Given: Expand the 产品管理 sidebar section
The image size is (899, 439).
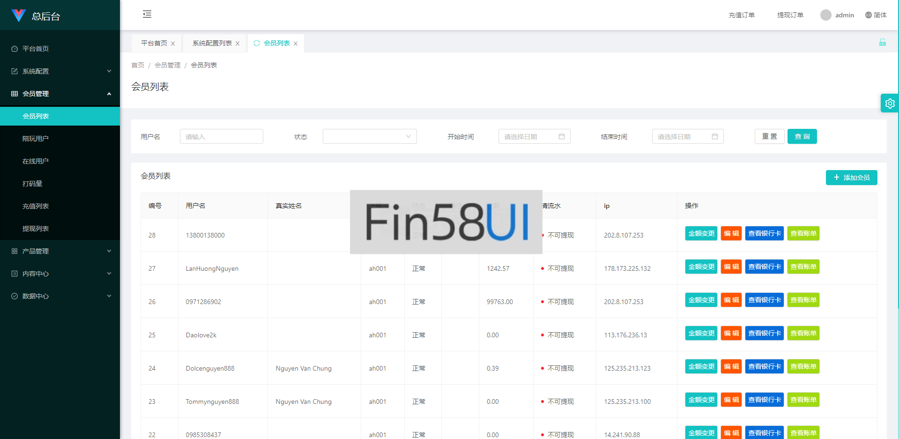Looking at the screenshot, I should [60, 251].
